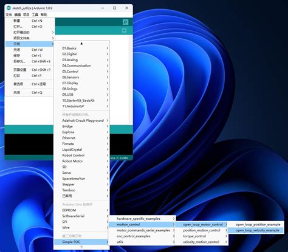Open Adafruit Circuit Playground examples
The height and width of the screenshot is (252, 288).
[81, 121]
